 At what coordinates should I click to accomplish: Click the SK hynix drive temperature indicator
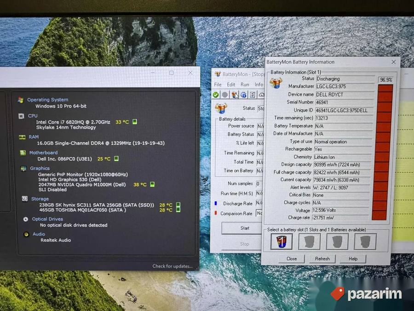178,205
